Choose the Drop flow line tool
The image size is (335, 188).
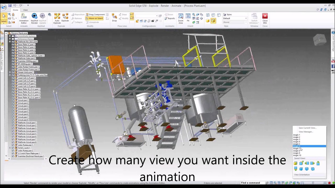coord(114,18)
